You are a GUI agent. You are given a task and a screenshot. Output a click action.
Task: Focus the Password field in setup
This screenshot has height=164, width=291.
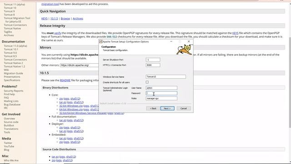[x=161, y=93]
